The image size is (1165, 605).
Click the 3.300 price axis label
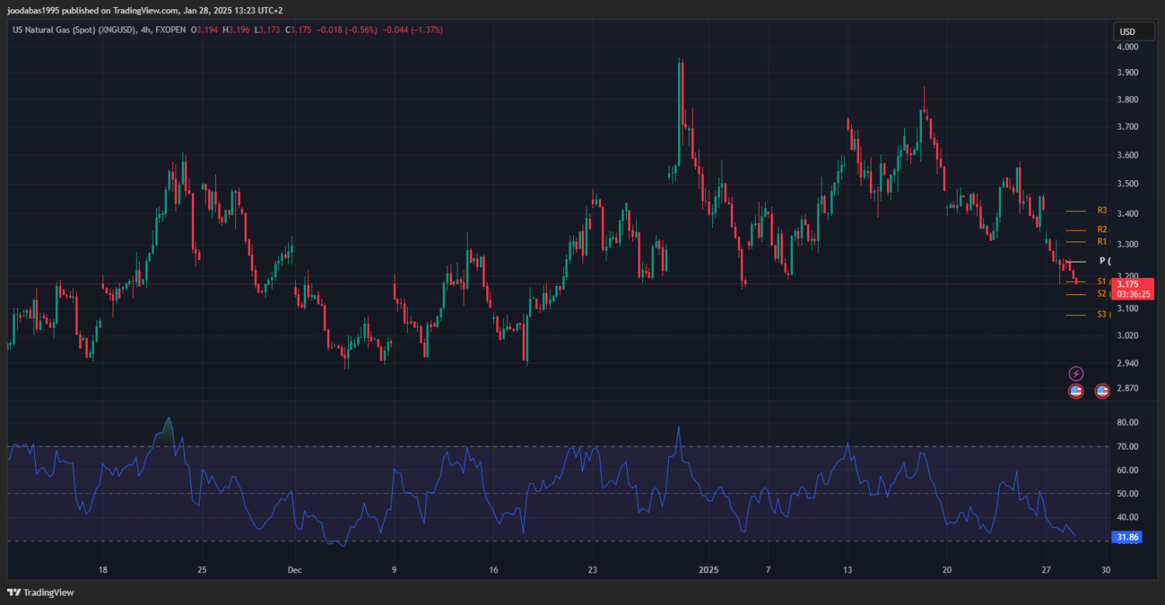1128,245
